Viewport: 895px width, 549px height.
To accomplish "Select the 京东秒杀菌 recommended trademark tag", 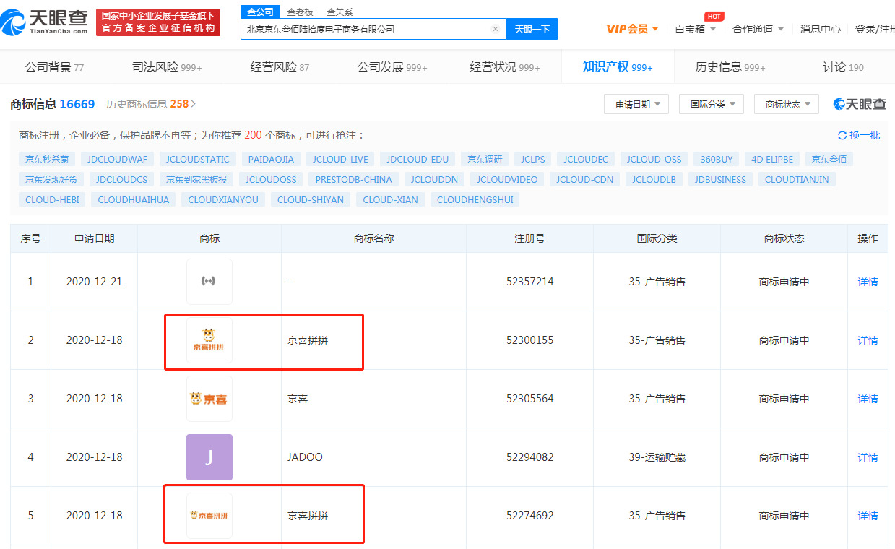I will coord(47,159).
